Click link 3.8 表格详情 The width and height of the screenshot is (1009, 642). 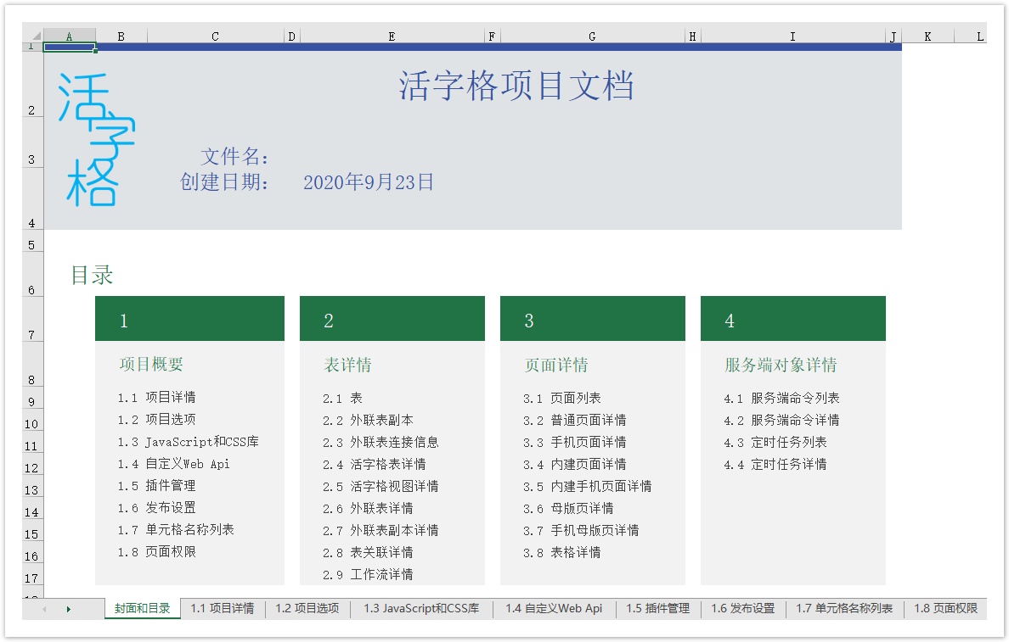pos(561,553)
